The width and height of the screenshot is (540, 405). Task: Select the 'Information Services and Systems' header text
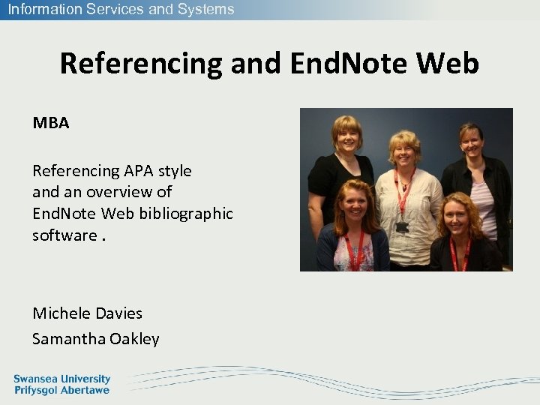coord(121,9)
